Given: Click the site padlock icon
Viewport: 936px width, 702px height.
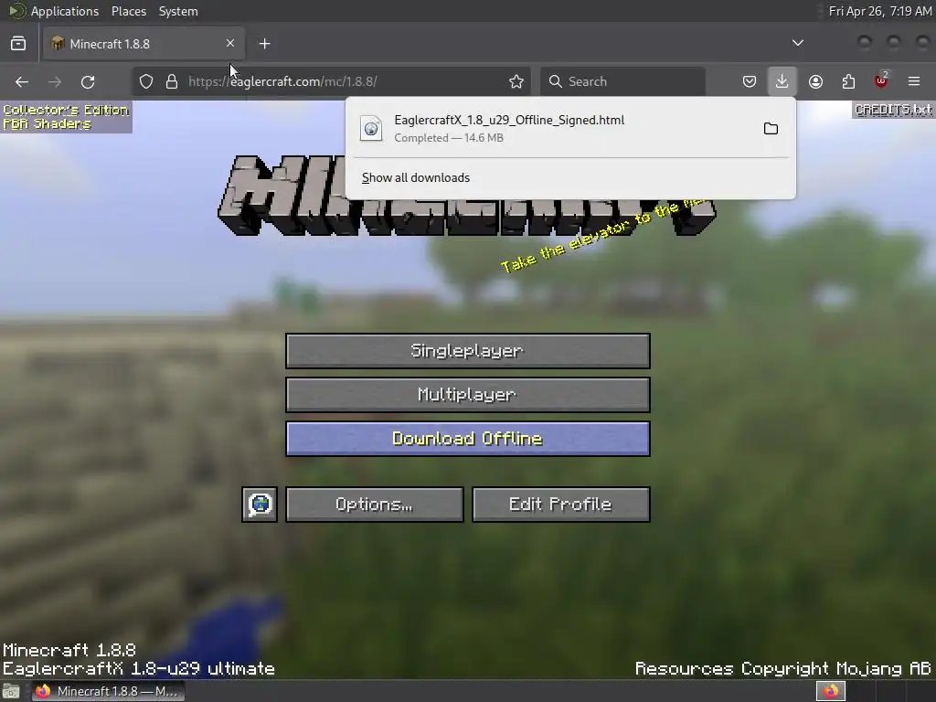Looking at the screenshot, I should 172,81.
